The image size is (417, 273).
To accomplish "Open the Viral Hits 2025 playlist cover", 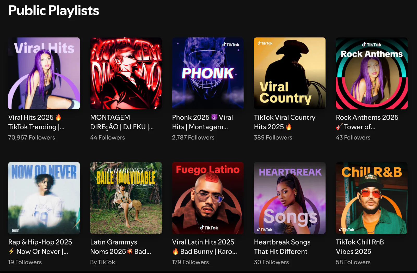I will click(44, 73).
